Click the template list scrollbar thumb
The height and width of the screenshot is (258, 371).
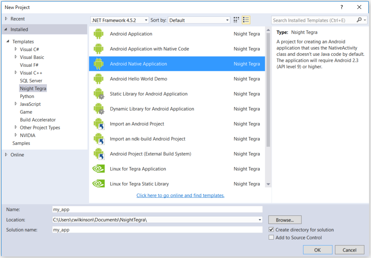[x=268, y=90]
